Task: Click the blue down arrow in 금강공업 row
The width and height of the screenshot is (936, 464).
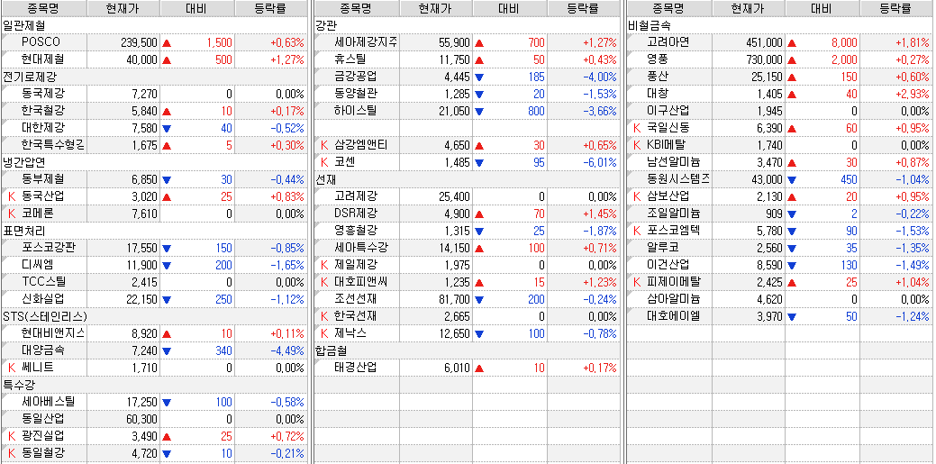Action: [x=479, y=77]
